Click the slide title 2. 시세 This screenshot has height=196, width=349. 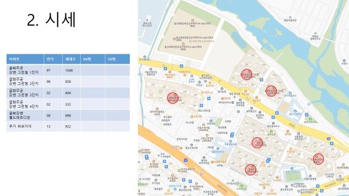51,20
